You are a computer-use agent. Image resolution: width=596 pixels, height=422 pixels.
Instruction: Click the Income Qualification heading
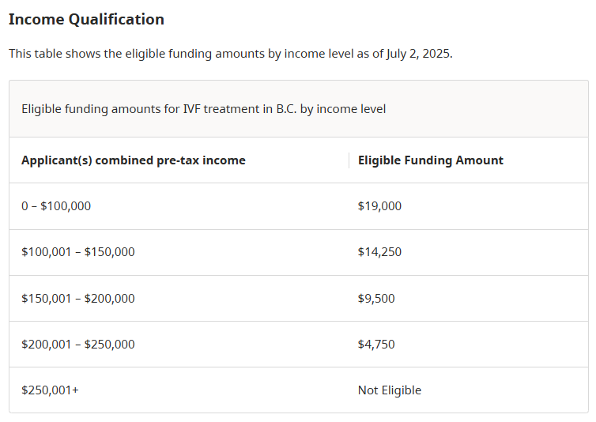(86, 20)
